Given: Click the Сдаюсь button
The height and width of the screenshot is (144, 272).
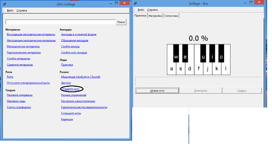Looking at the screenshot, I should pos(242,90).
